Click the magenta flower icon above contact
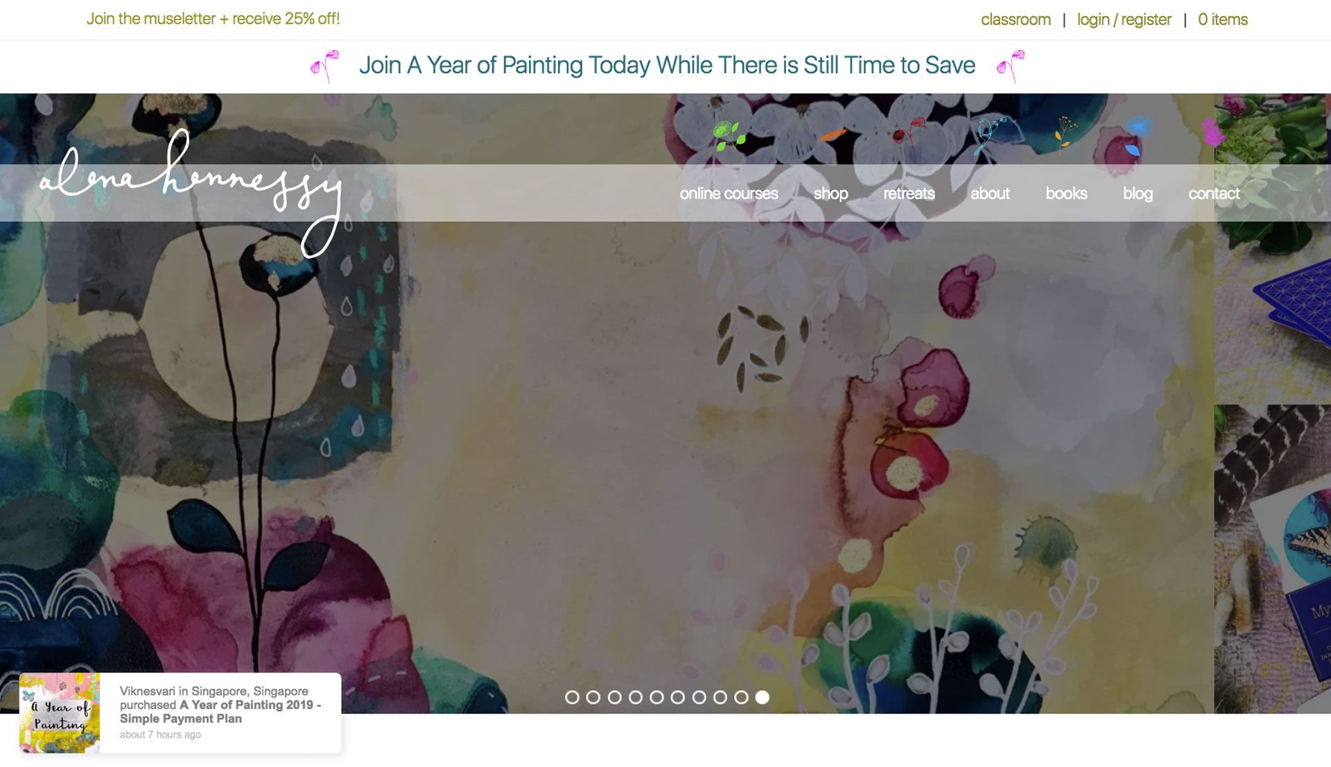This screenshot has width=1331, height=767. 1213,132
